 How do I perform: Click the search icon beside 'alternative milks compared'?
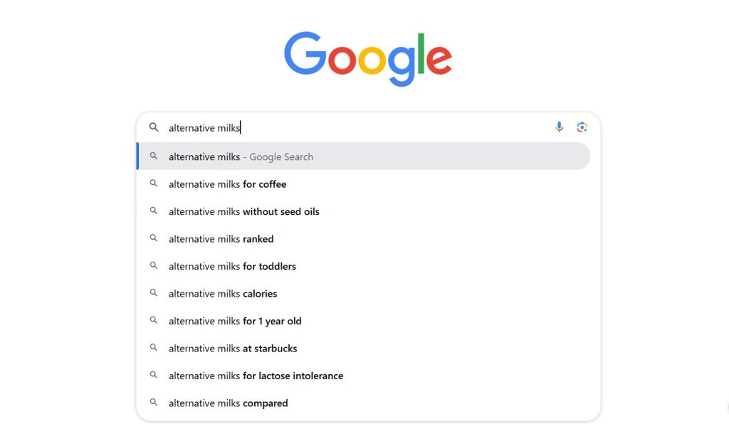tap(154, 403)
